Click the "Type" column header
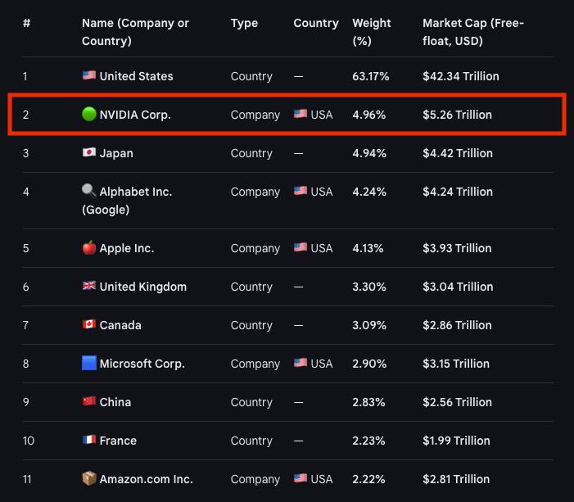 click(244, 23)
